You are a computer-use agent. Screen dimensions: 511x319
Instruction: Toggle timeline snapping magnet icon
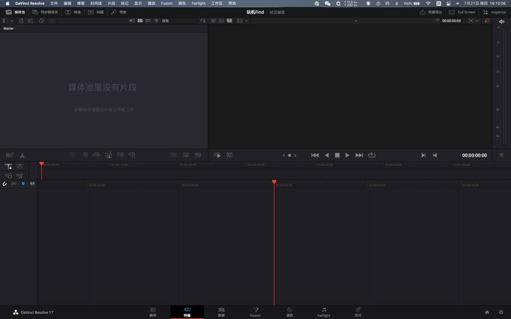(5, 184)
